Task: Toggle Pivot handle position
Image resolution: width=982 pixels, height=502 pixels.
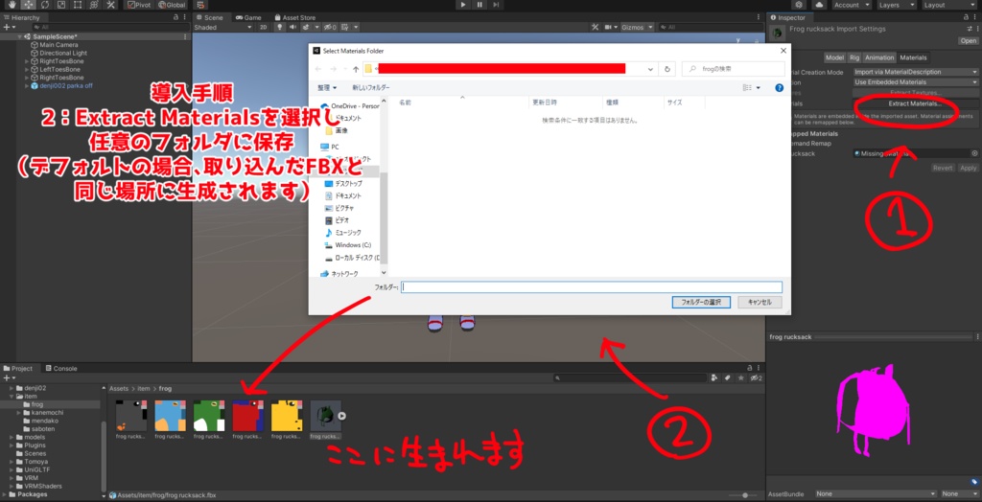Action: tap(140, 5)
